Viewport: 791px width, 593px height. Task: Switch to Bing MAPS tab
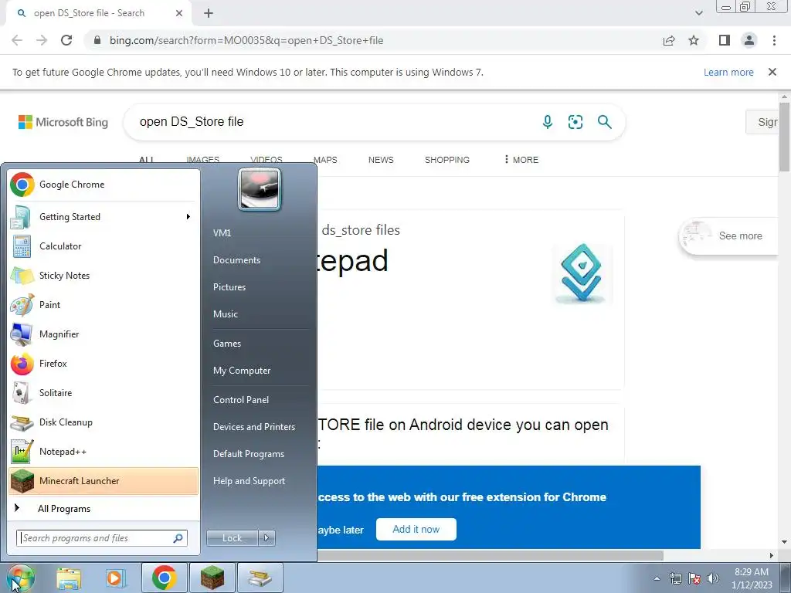325,160
